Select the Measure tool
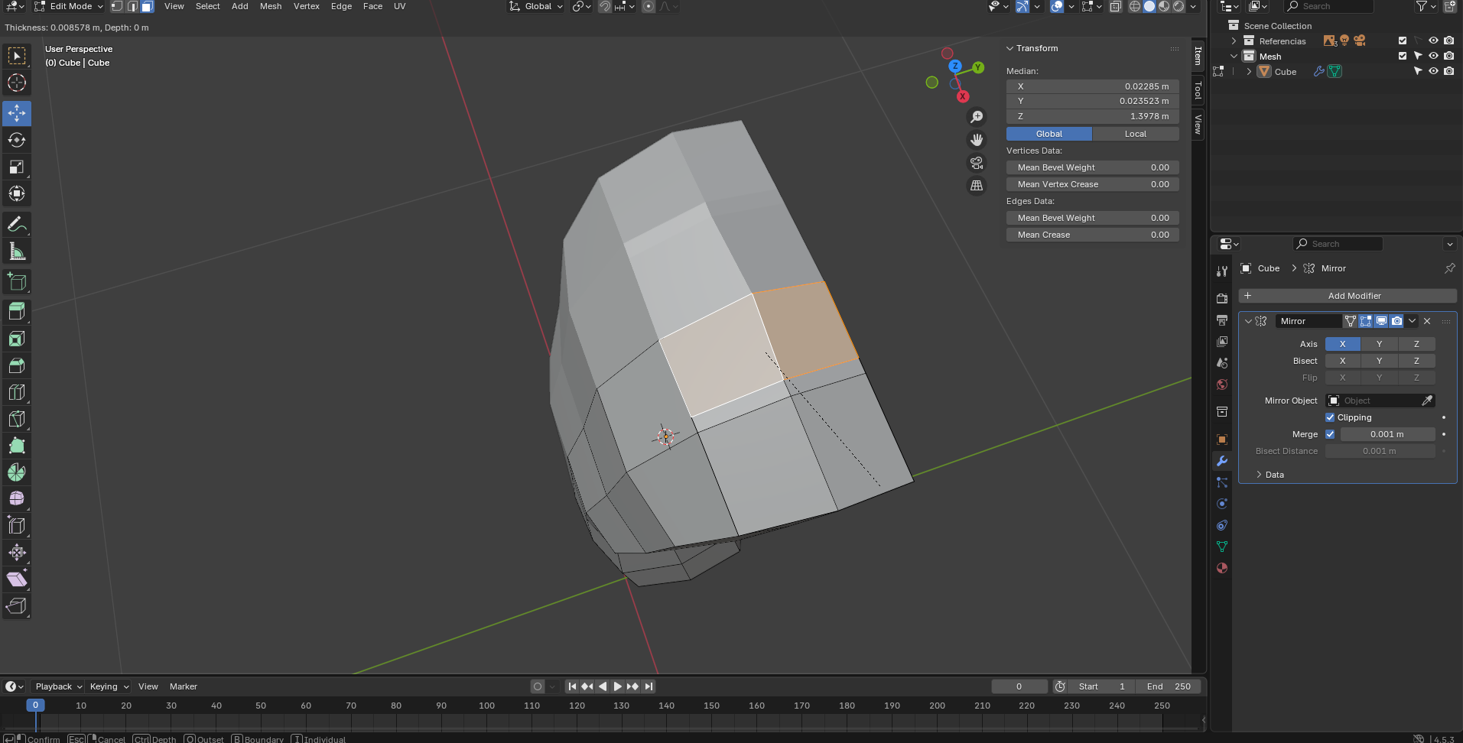 click(16, 251)
